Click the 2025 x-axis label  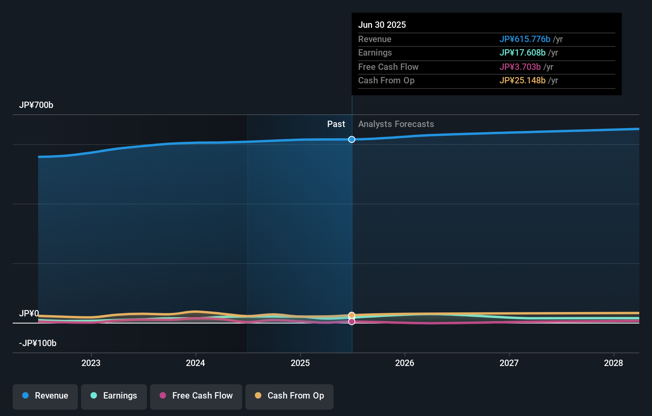coord(300,363)
